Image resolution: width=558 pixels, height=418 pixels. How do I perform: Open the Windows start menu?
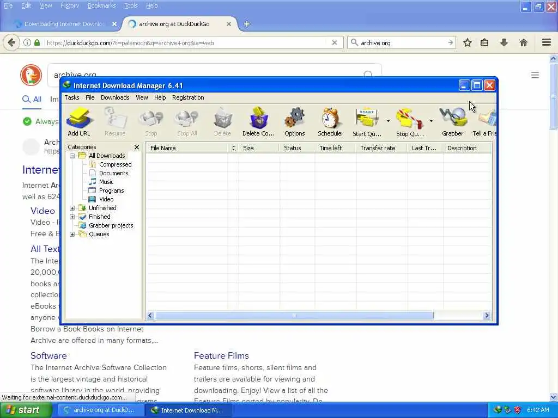25,410
